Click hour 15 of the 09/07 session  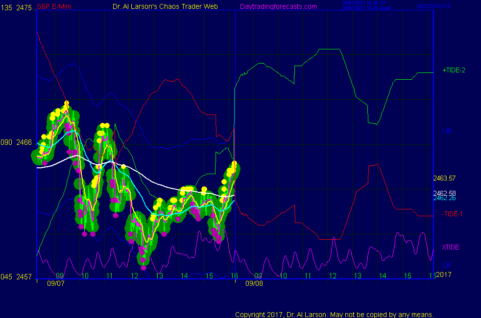209,276
